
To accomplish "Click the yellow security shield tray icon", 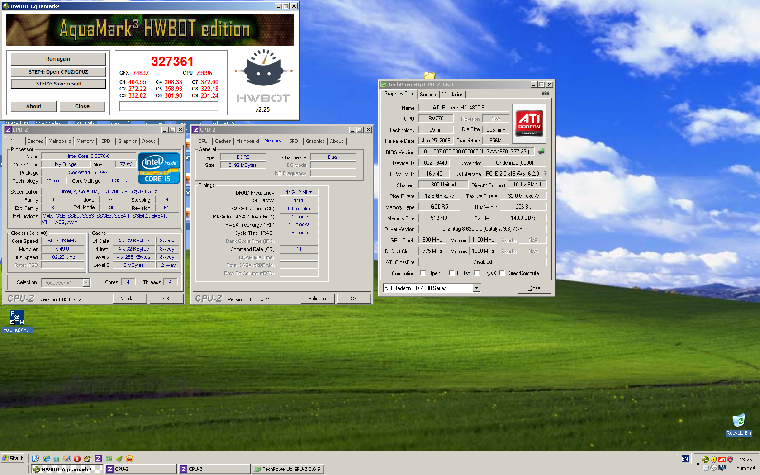I will [713, 460].
